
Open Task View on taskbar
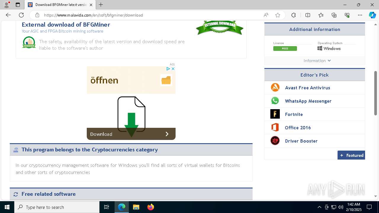[x=107, y=207]
